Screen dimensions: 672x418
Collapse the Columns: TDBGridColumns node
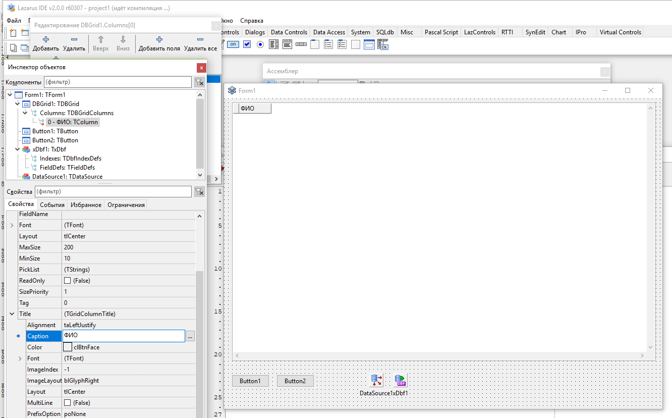25,113
